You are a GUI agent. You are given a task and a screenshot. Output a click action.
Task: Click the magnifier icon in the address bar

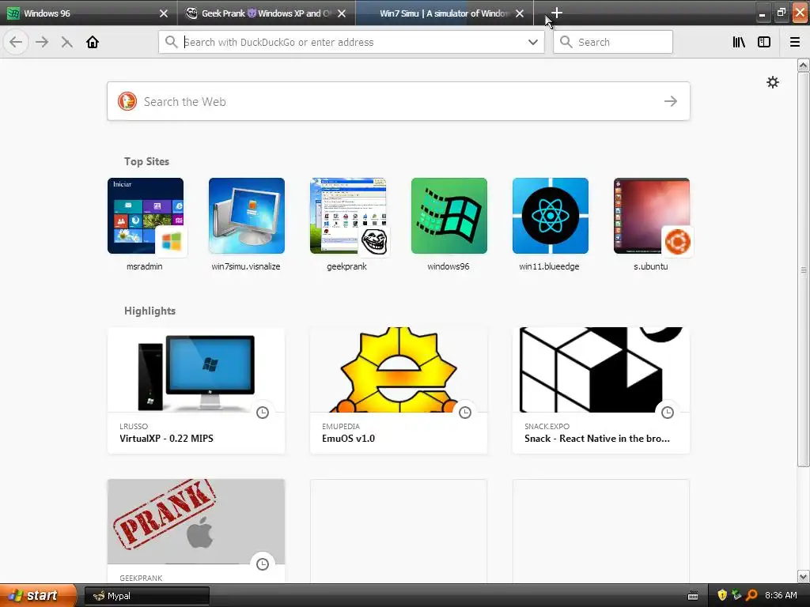[171, 42]
